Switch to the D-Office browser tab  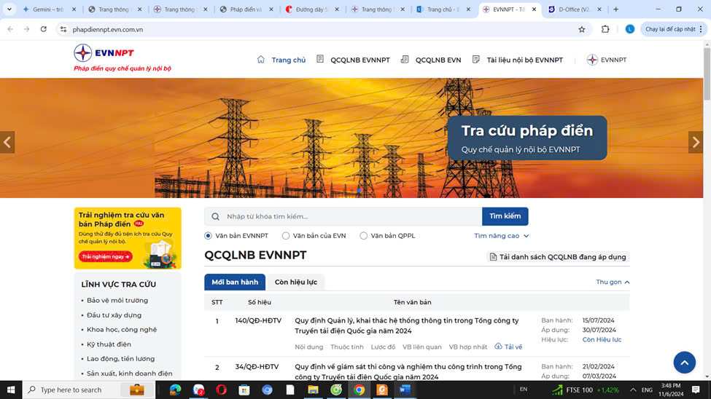click(574, 9)
